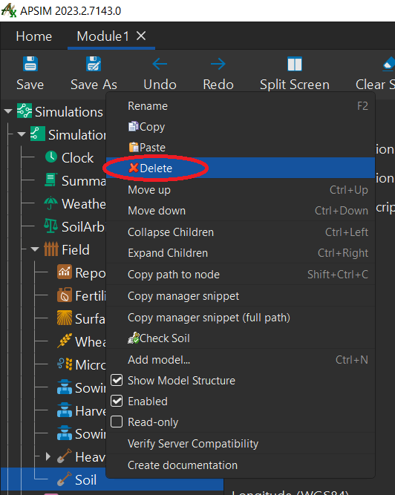Select the Soil tree item
Image resolution: width=395 pixels, height=495 pixels.
pos(85,480)
